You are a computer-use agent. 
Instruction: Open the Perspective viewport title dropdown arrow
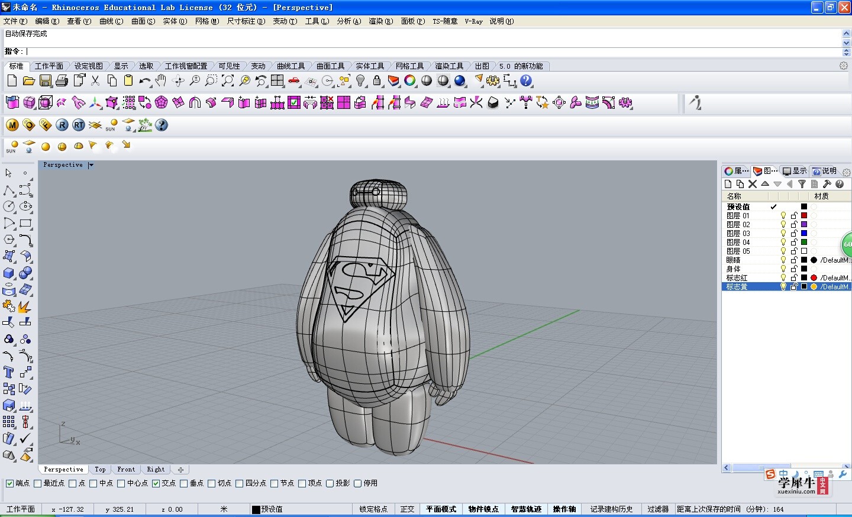(91, 165)
